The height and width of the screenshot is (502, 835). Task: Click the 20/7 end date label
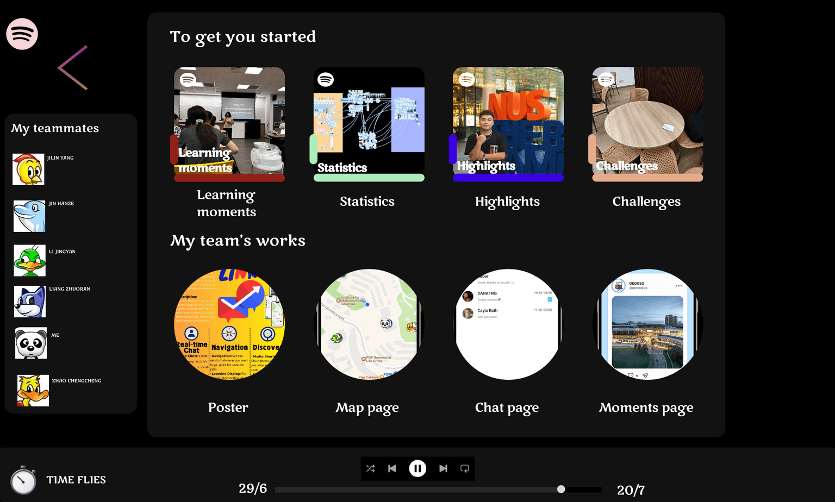pos(631,490)
